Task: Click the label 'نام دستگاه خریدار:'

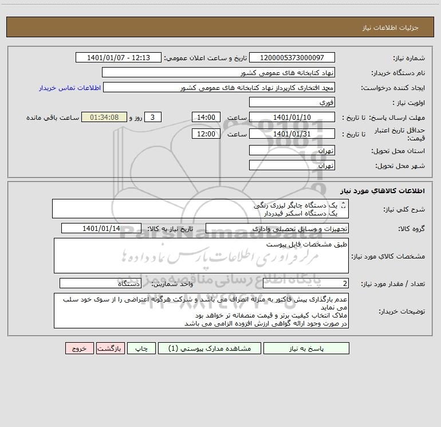Action: point(398,73)
